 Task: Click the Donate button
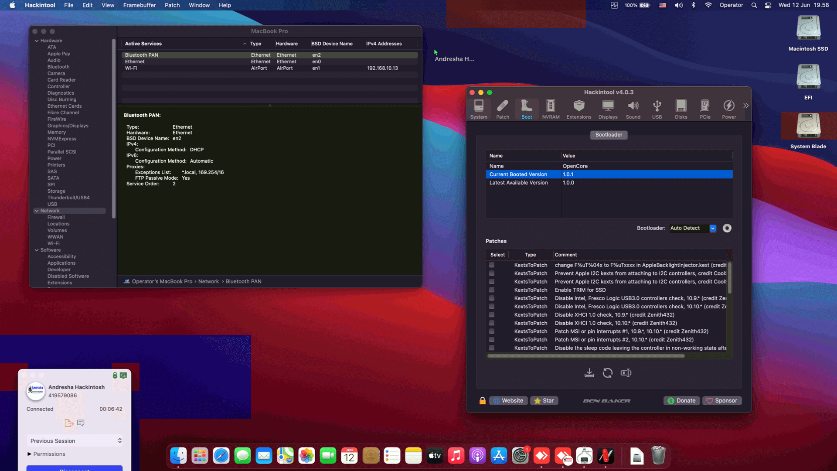[681, 400]
